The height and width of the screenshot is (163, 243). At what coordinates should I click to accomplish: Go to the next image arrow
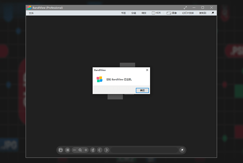107,150
